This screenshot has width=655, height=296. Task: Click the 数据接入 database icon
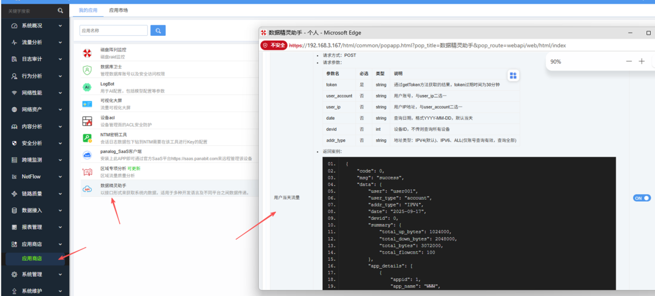pos(14,210)
